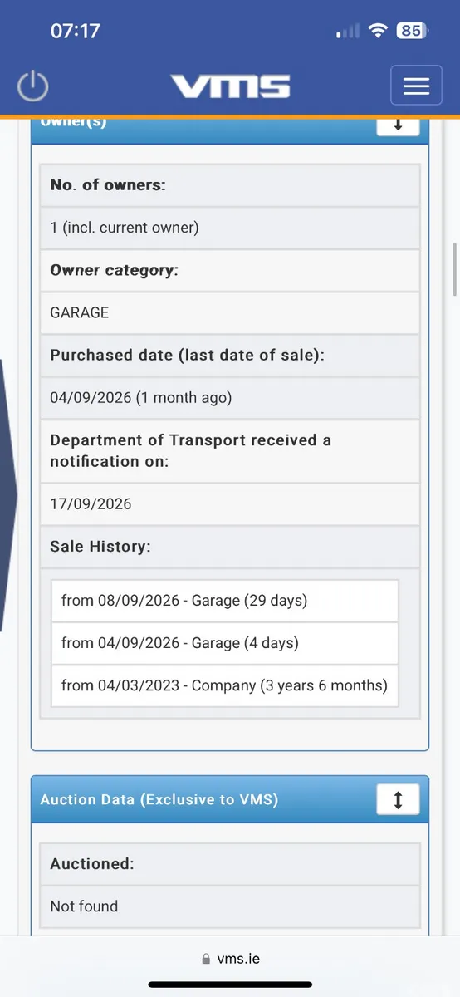Tap the Wi-Fi status icon
The width and height of the screenshot is (460, 997).
coord(379,31)
